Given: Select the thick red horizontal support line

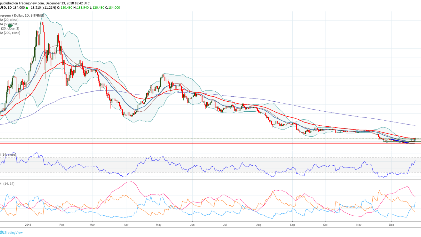Looking at the screenshot, I should click(210, 143).
